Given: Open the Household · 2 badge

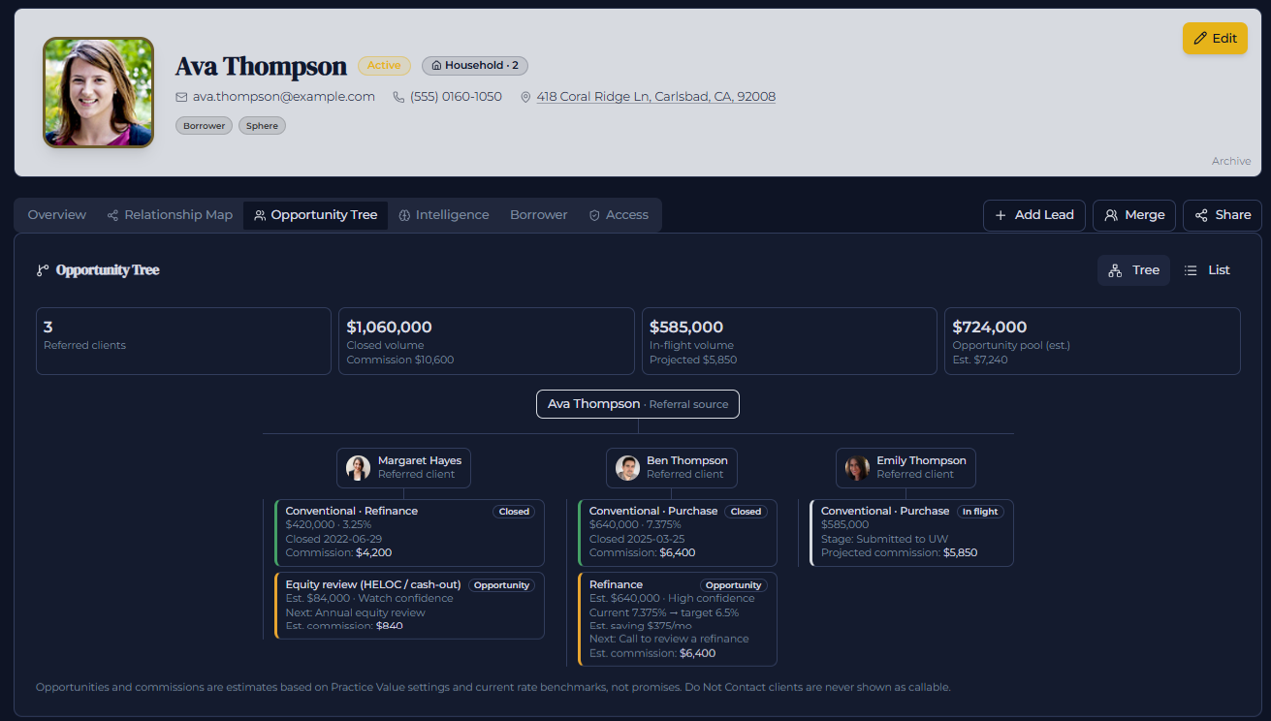Looking at the screenshot, I should coord(475,66).
